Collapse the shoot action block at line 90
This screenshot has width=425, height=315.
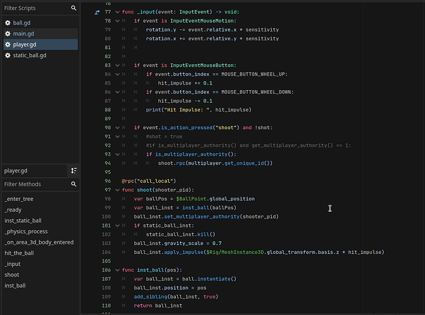117,127
